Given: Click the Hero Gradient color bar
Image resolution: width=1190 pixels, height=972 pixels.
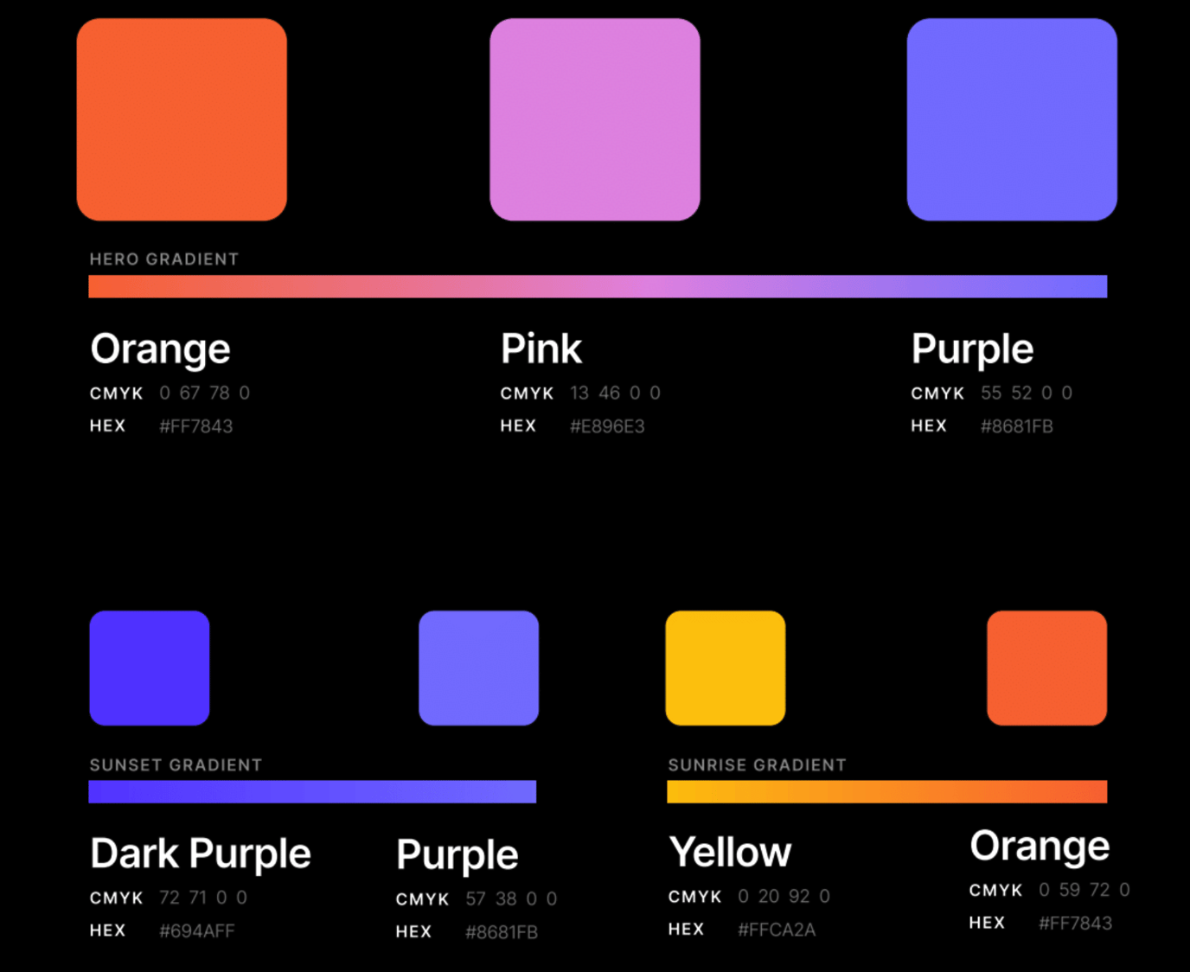Looking at the screenshot, I should [597, 286].
